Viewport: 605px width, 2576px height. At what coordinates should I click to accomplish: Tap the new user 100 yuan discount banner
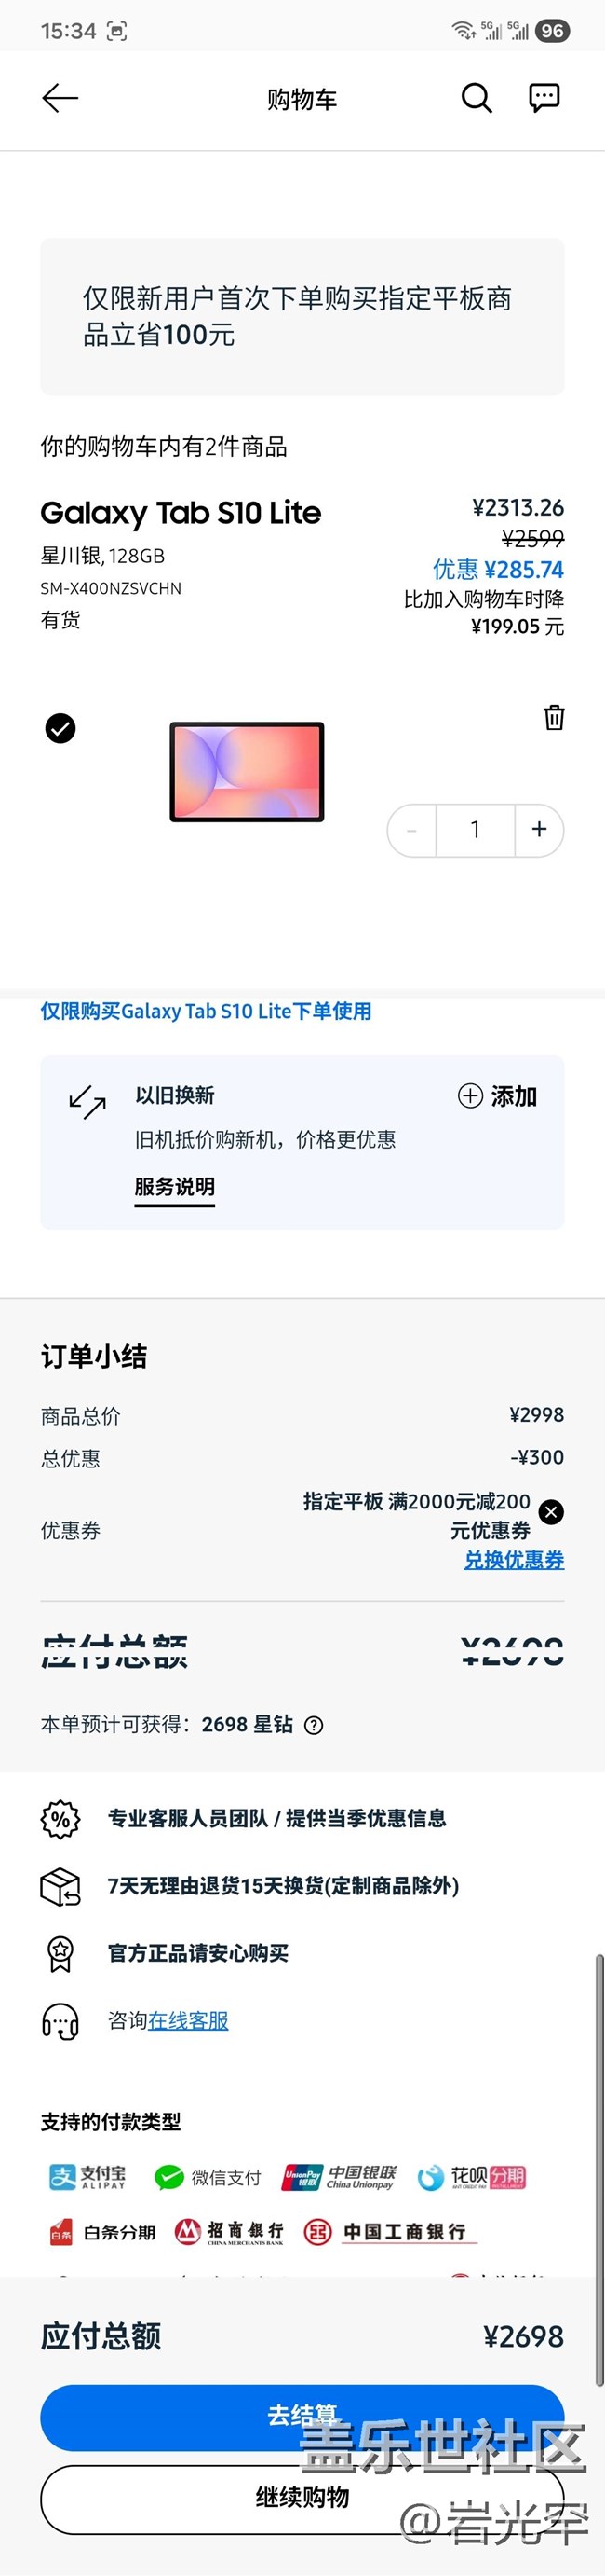pos(302,316)
